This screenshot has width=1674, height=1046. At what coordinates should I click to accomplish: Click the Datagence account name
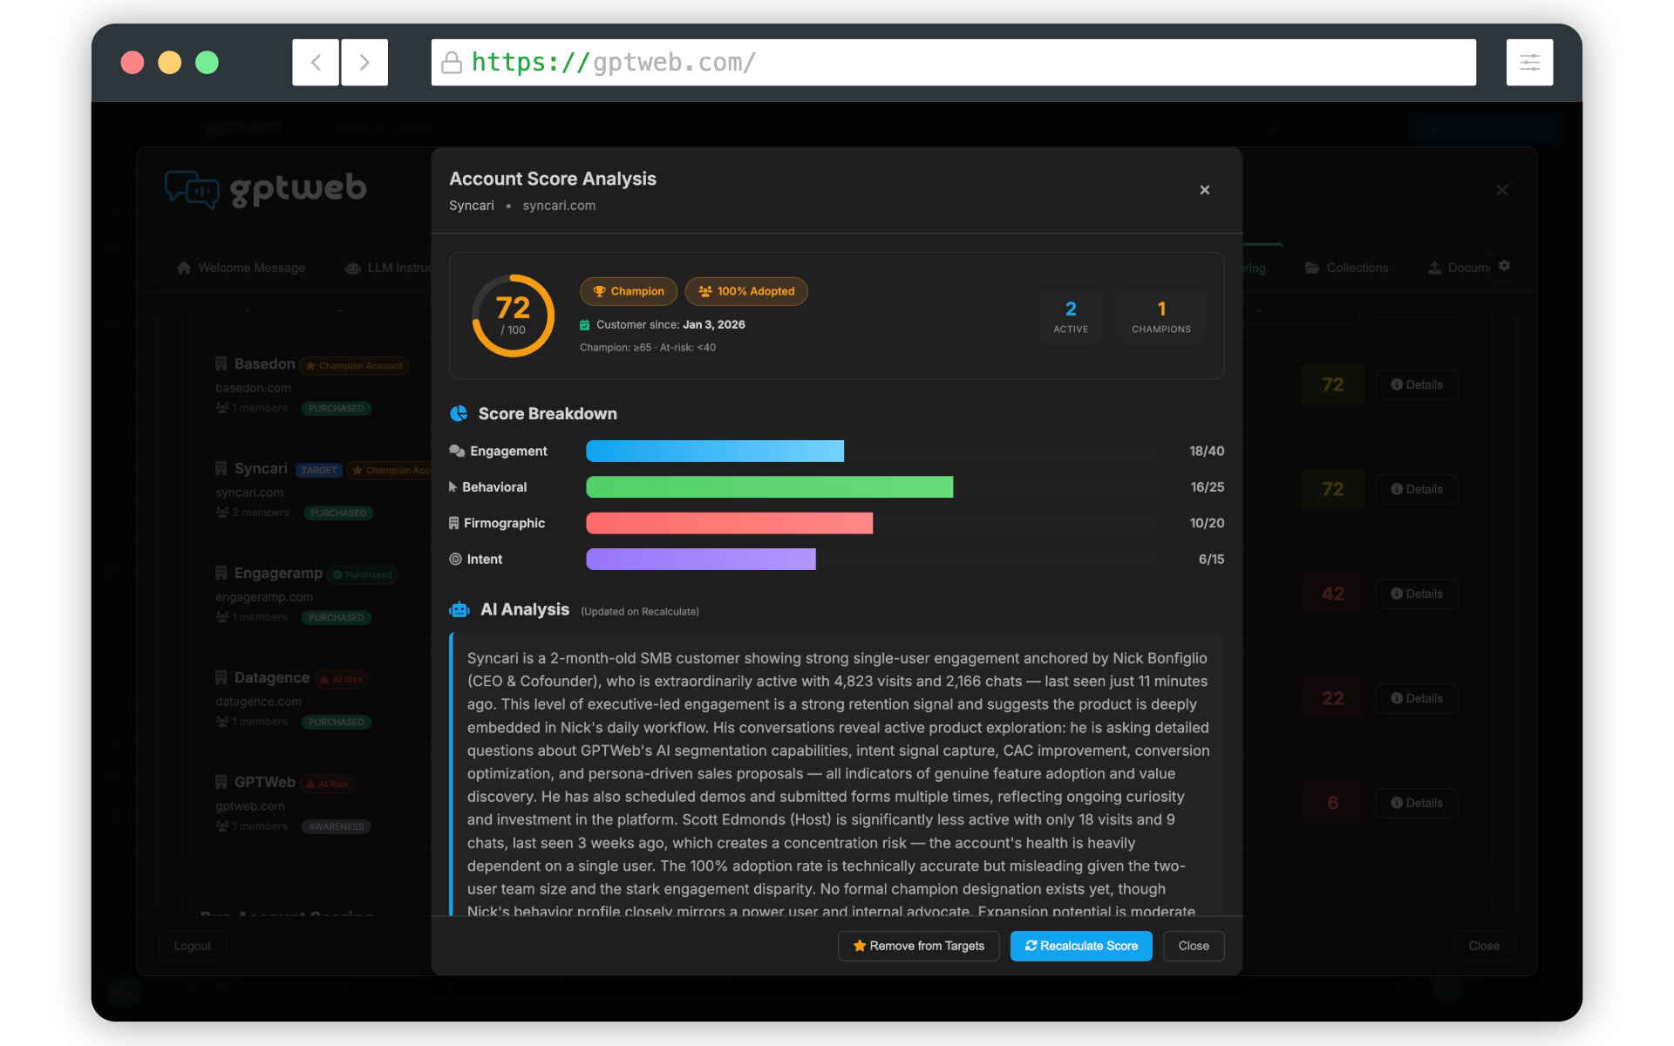click(x=271, y=677)
